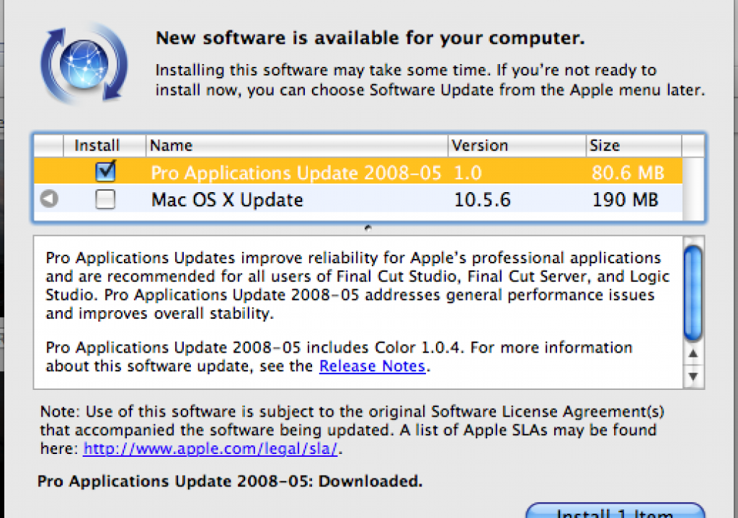Click version 1.0 of Pro Applications Update
738x518 pixels.
(x=468, y=173)
